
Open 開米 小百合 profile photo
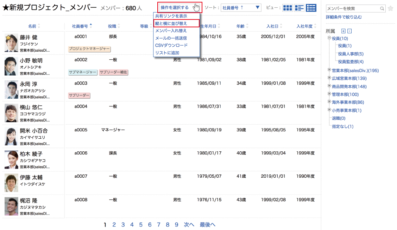11,137
